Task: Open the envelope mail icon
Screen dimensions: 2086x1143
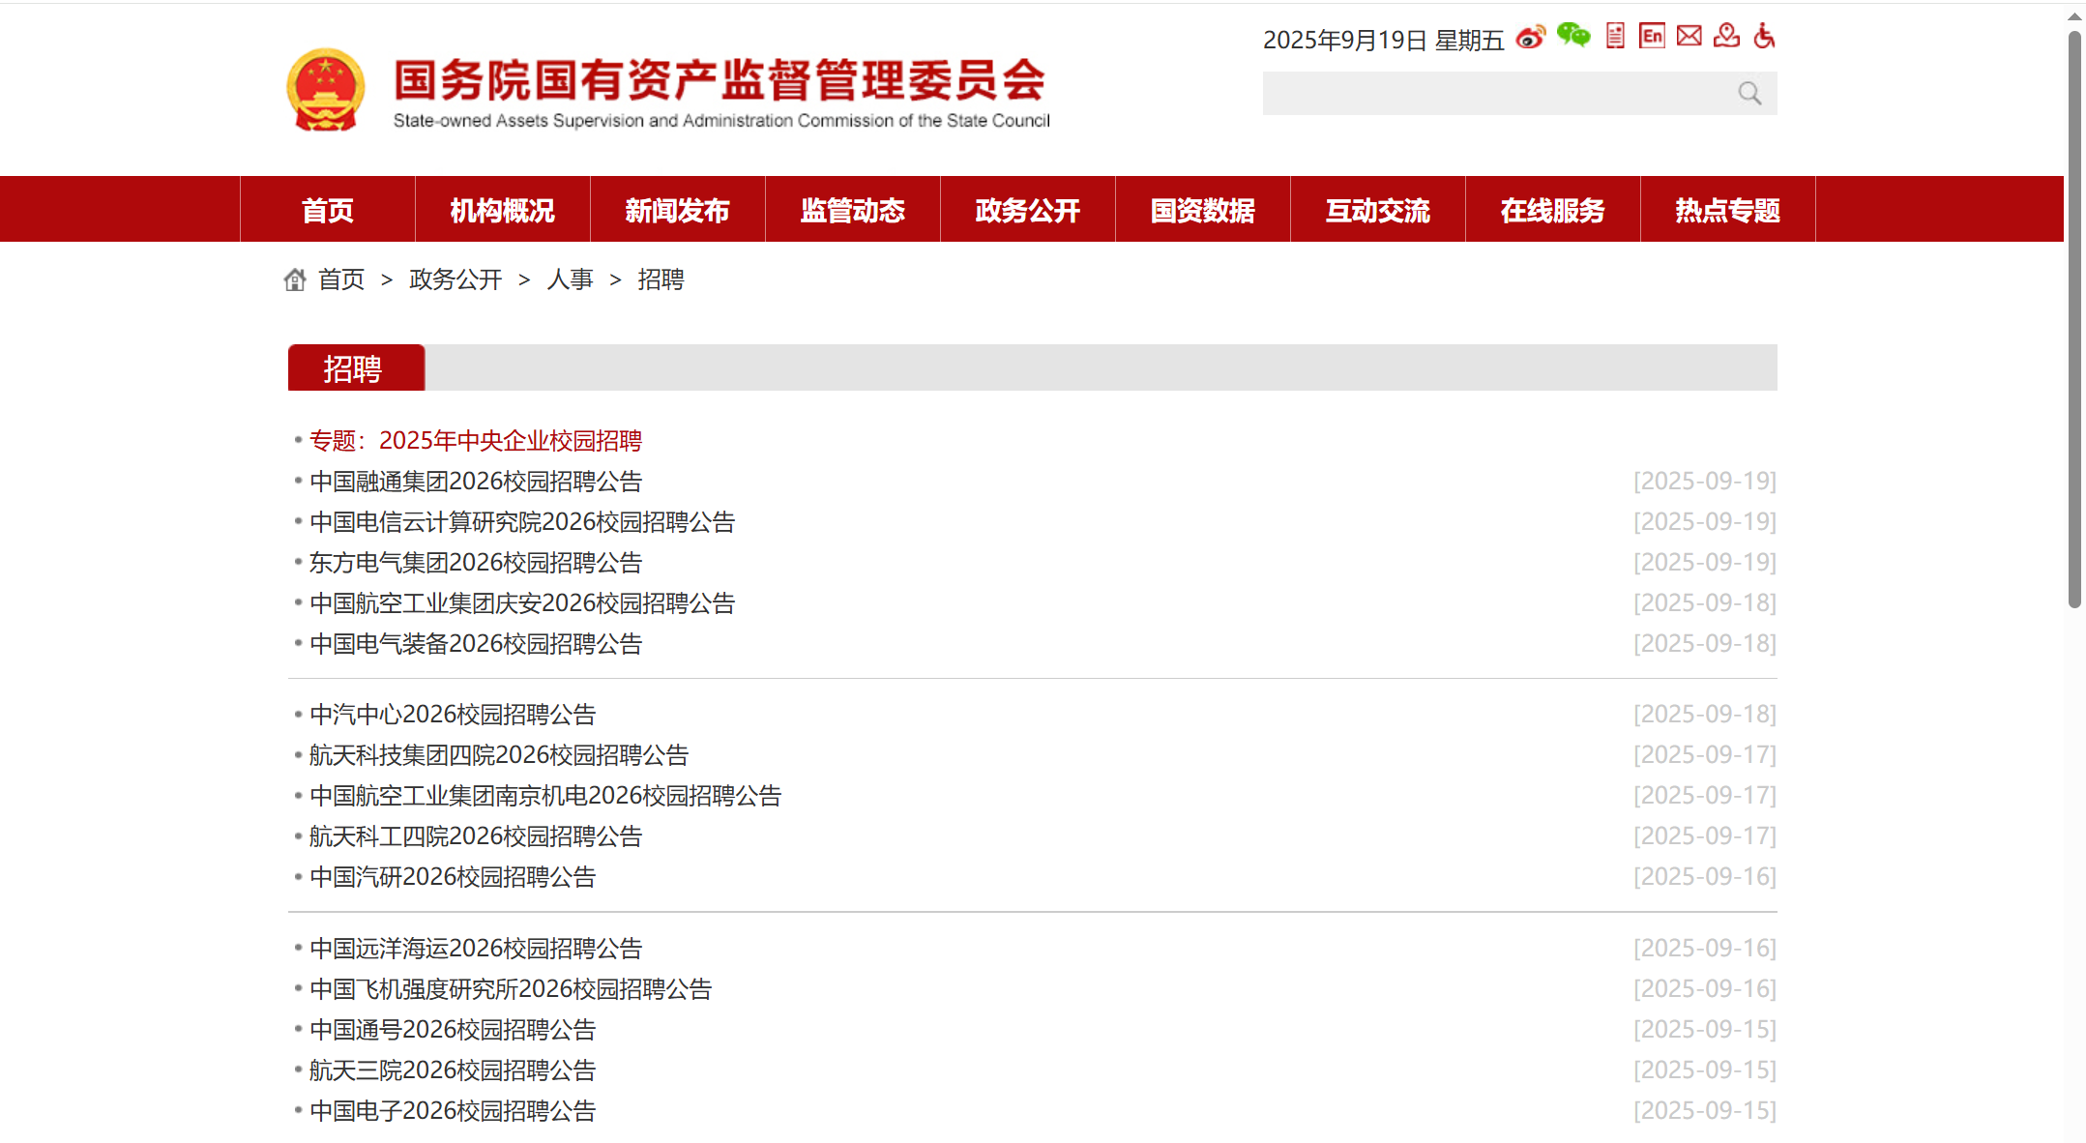Action: tap(1689, 36)
